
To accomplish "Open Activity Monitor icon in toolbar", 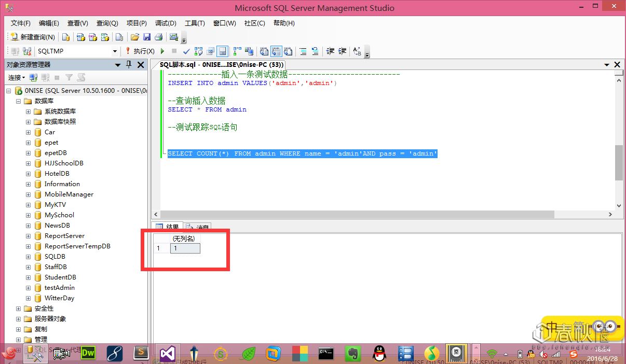I will [x=174, y=37].
